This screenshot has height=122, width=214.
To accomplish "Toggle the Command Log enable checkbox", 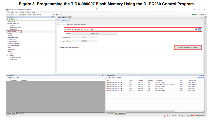I will tap(107, 78).
